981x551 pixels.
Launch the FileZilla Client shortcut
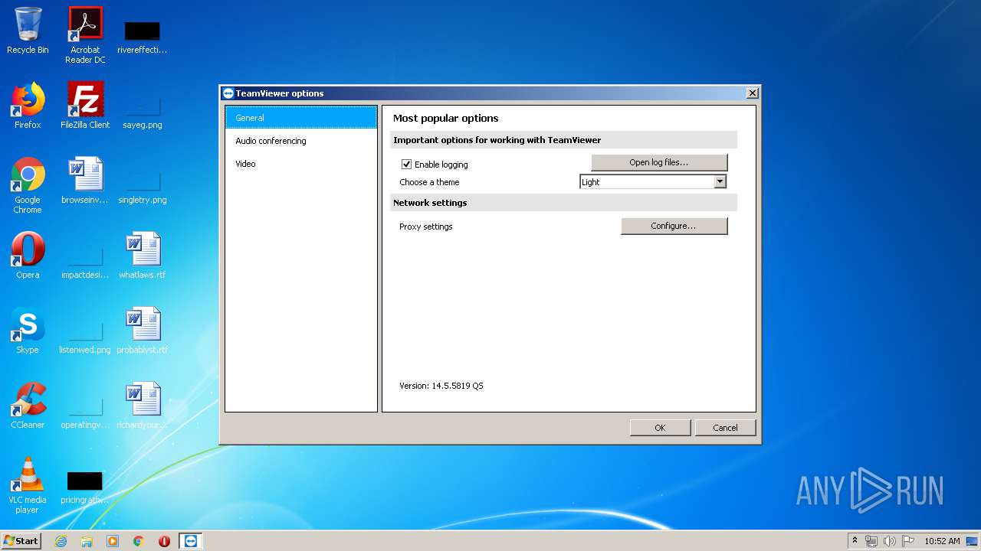point(85,106)
